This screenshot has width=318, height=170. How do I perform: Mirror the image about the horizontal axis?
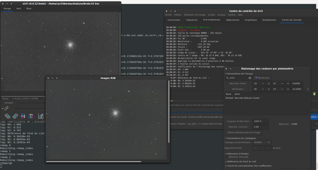(23, 116)
